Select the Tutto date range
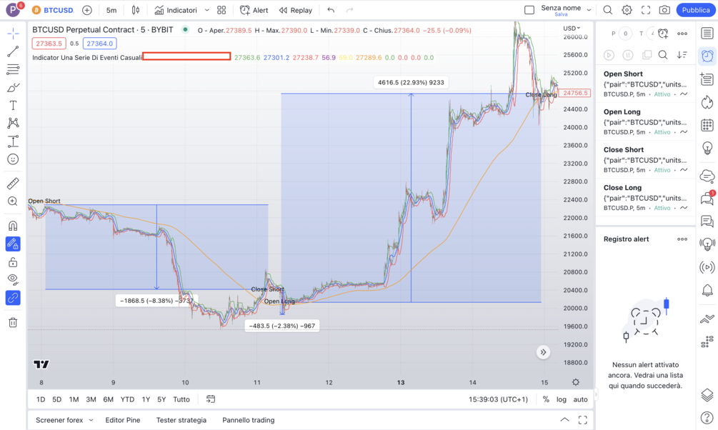The image size is (718, 430). pos(181,399)
